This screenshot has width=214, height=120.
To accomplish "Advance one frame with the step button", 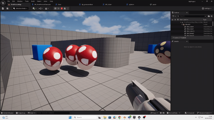I will pyautogui.click(x=58, y=9).
